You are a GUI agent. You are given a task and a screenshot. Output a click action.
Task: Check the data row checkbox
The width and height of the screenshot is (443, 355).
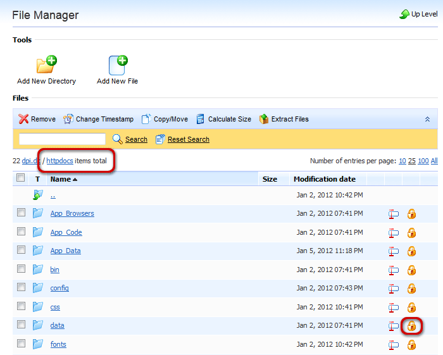click(x=21, y=325)
